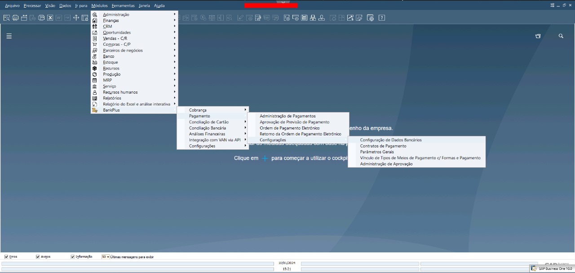Open the Janela menu
575x273 pixels.
coord(144,6)
